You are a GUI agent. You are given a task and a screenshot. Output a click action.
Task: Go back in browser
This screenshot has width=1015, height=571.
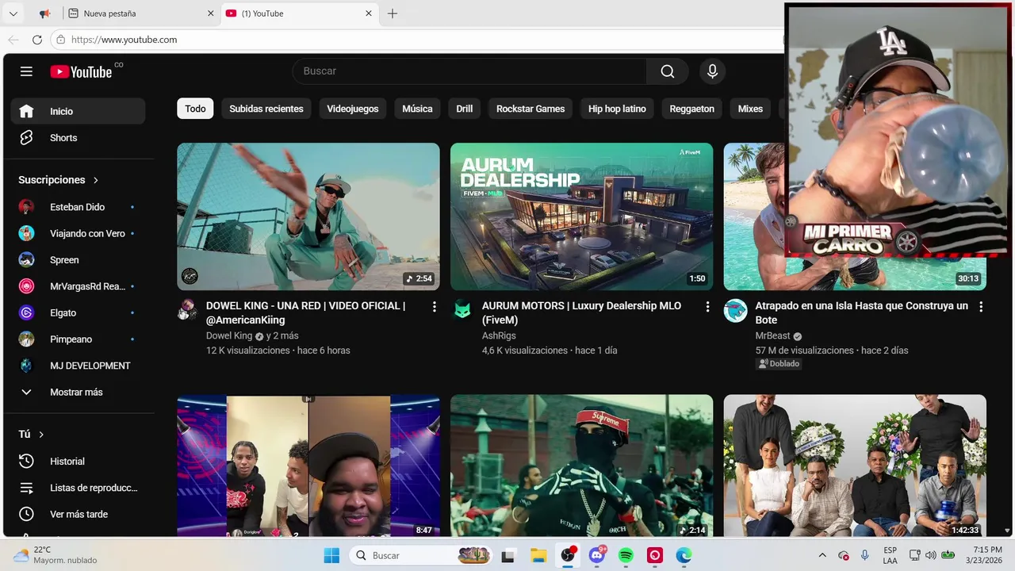click(x=13, y=40)
